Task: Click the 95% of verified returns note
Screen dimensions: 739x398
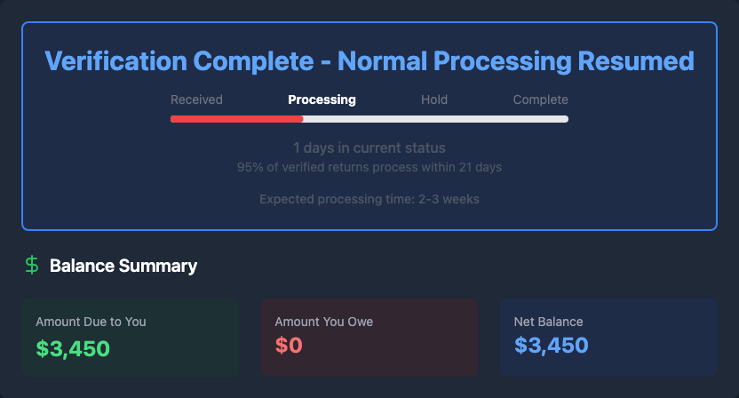Action: 369,167
